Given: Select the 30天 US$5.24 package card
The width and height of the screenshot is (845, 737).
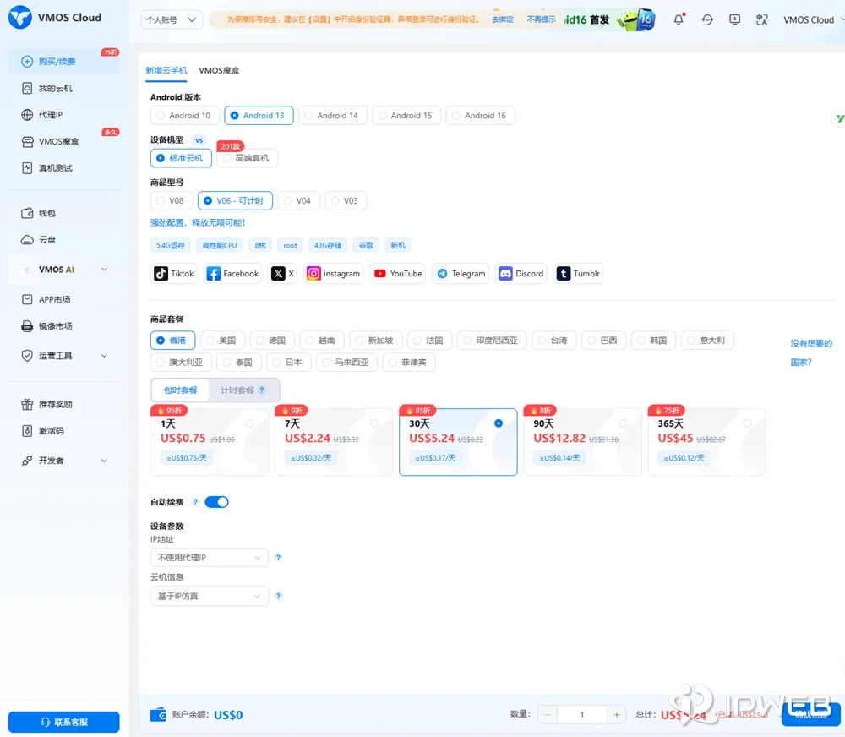Looking at the screenshot, I should click(458, 441).
